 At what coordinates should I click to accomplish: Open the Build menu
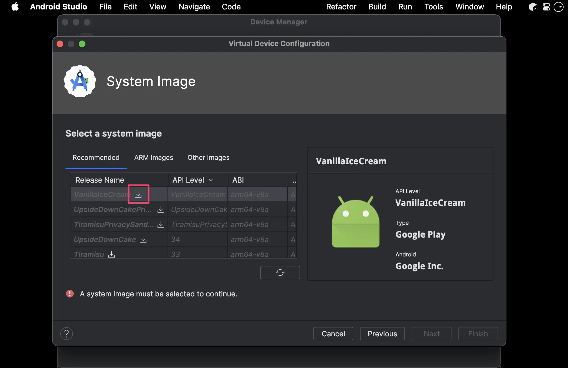(x=377, y=7)
